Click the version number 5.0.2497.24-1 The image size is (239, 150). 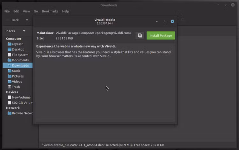[x=105, y=24]
